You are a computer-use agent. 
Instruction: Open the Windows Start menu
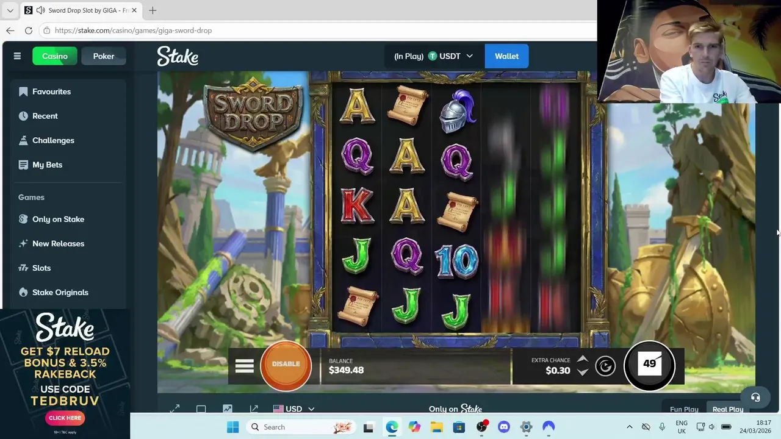pyautogui.click(x=232, y=427)
